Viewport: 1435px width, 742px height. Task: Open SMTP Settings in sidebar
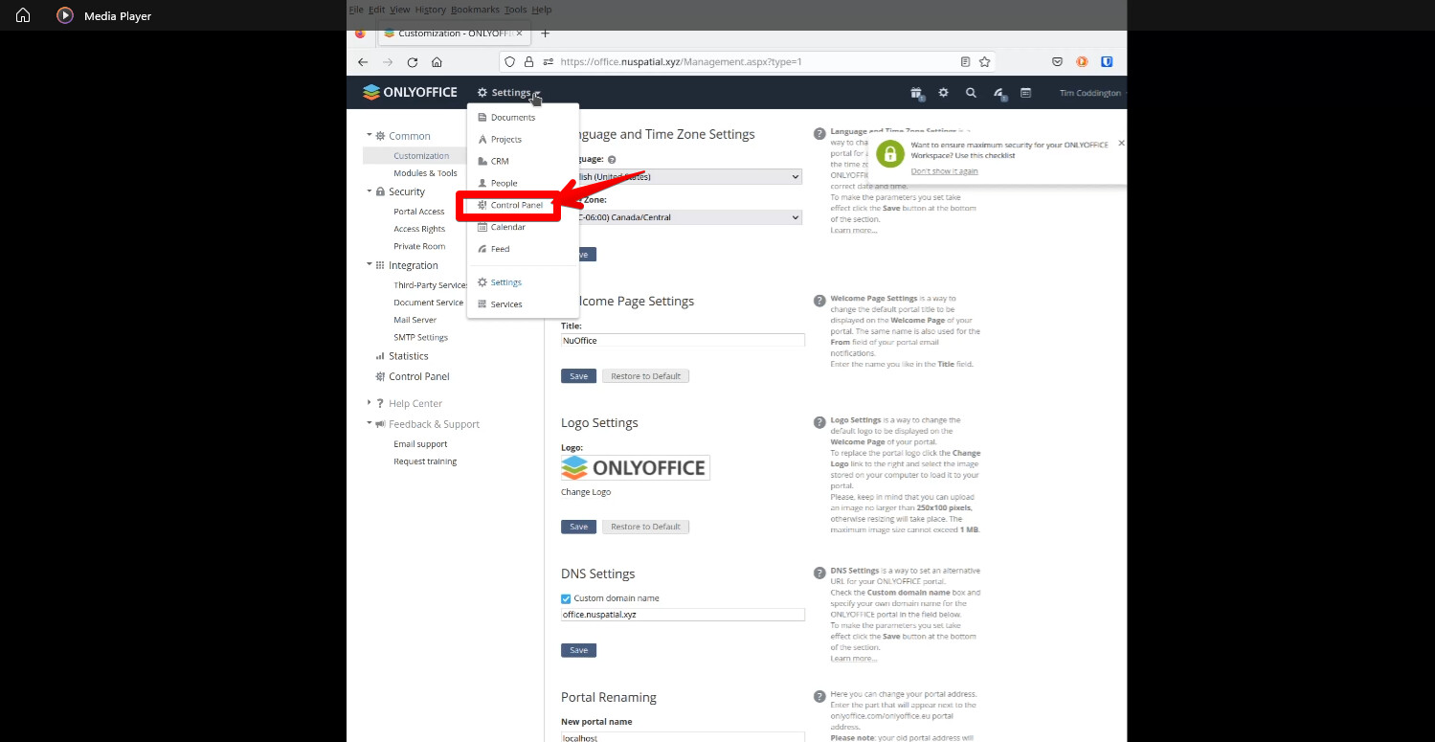(420, 337)
